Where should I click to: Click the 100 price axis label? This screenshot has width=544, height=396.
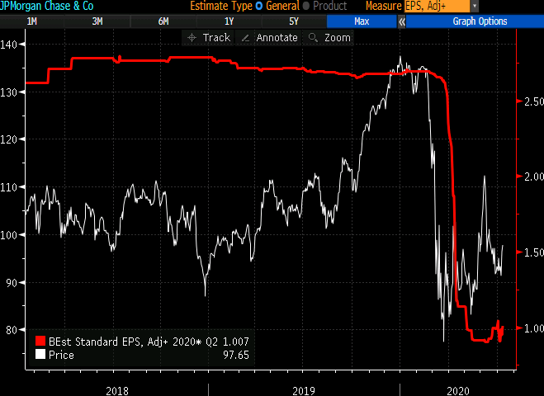[9, 235]
